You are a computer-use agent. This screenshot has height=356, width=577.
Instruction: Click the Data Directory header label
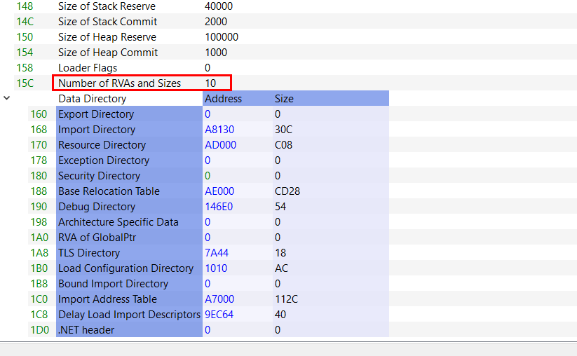[93, 99]
